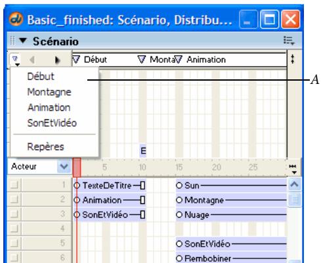Click the red playhead on frame ruler
This screenshot has height=263, width=321.
click(77, 168)
